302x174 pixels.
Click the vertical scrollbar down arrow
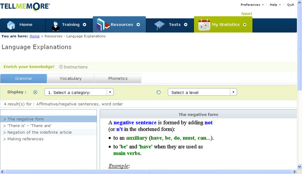point(299,166)
